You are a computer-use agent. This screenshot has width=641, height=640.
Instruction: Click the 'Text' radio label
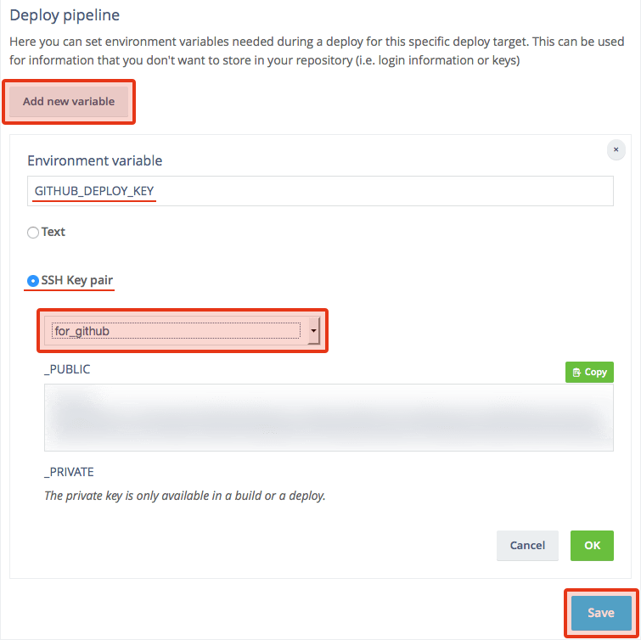click(53, 232)
